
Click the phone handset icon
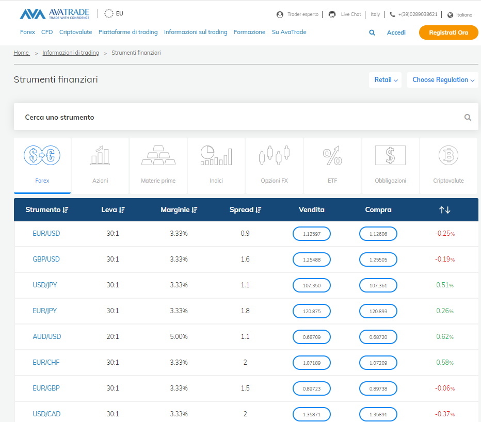click(x=392, y=14)
